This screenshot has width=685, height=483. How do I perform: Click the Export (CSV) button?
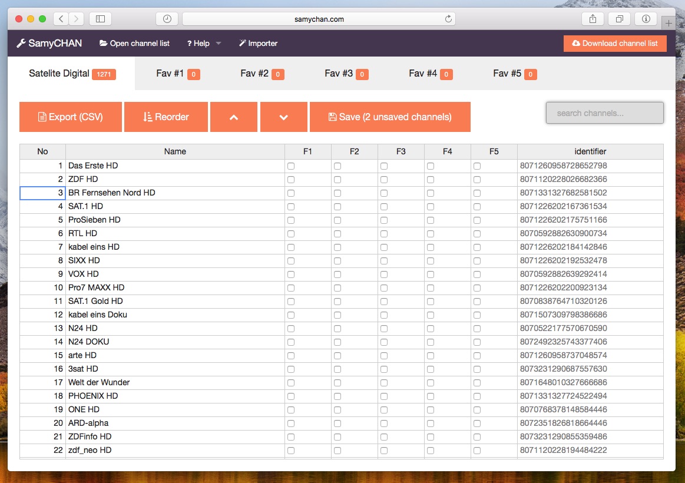click(71, 117)
